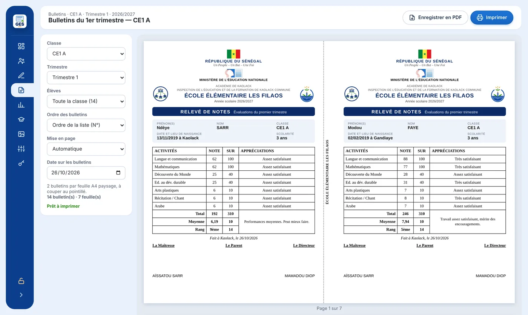Open the students (people) sidebar icon
The image size is (528, 315).
[21, 61]
